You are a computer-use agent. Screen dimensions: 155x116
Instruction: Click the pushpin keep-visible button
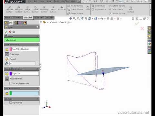14,32
